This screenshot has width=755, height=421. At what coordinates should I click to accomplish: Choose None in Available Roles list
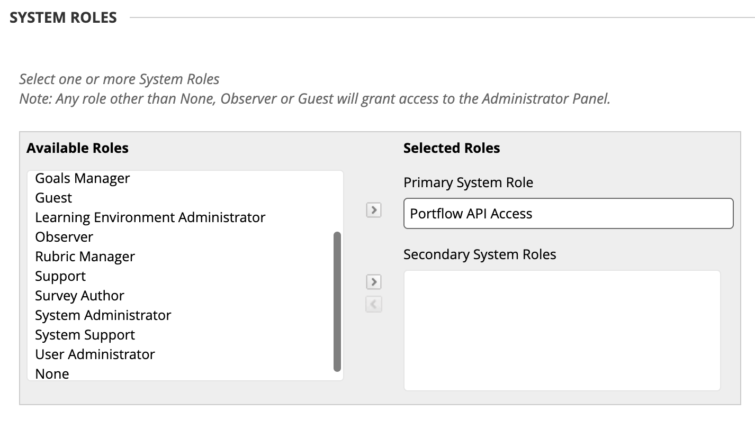[52, 374]
